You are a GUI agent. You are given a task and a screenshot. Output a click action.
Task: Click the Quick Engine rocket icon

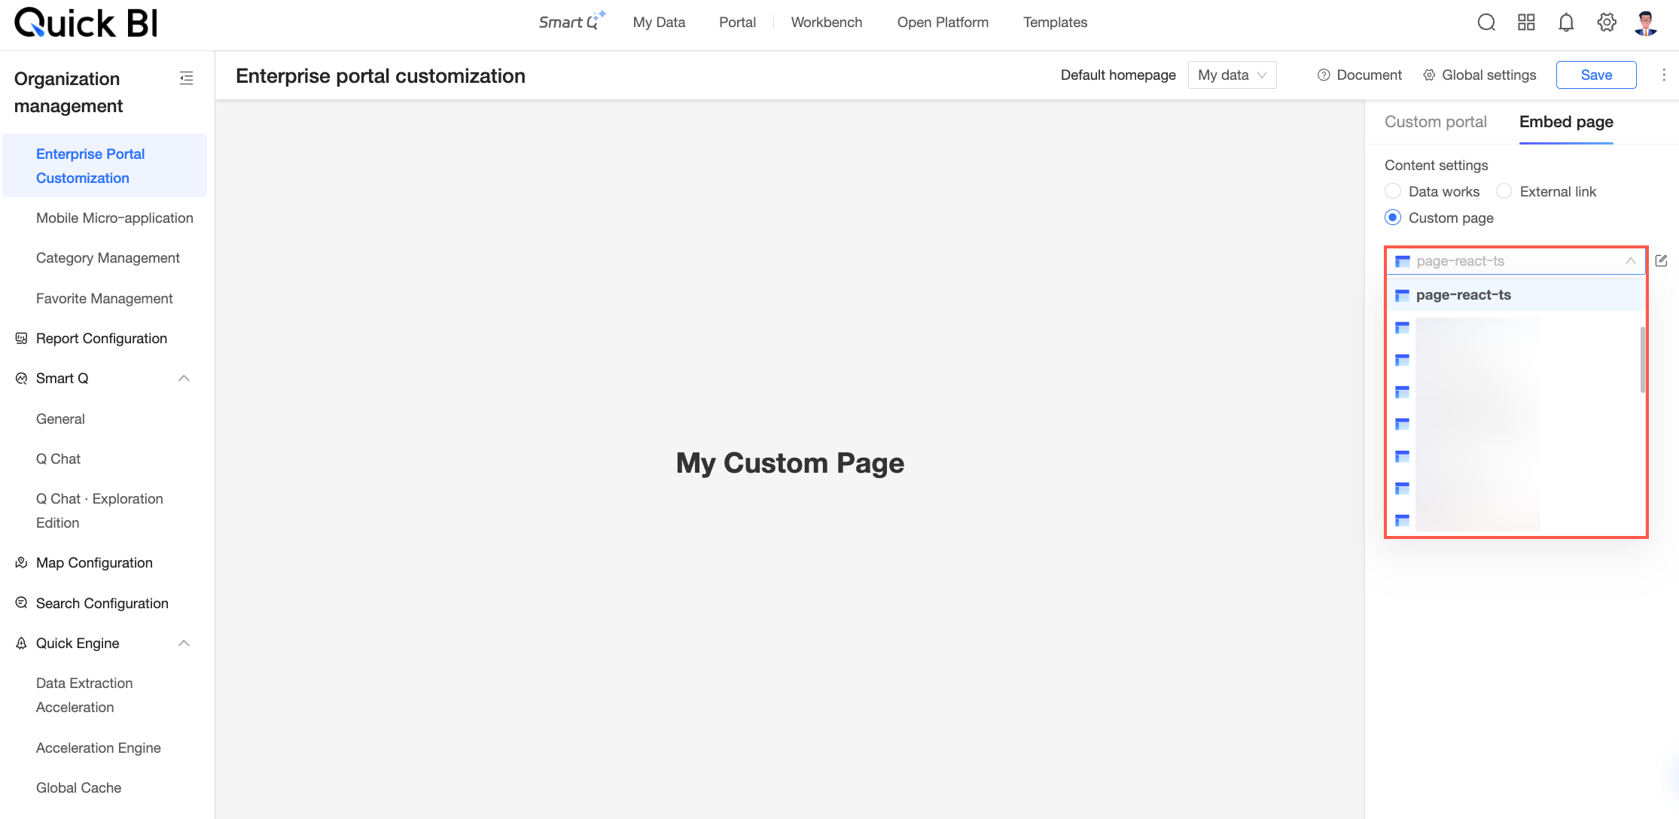pyautogui.click(x=21, y=644)
